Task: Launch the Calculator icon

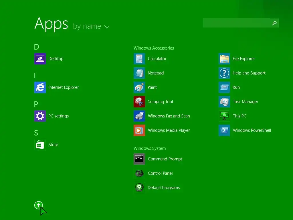Action: click(x=139, y=59)
